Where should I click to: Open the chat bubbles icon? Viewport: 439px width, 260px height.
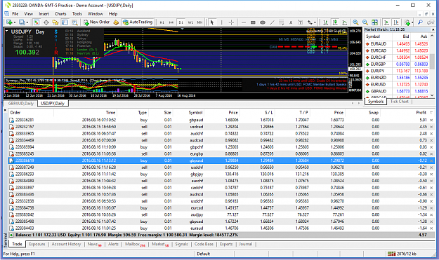[431, 22]
